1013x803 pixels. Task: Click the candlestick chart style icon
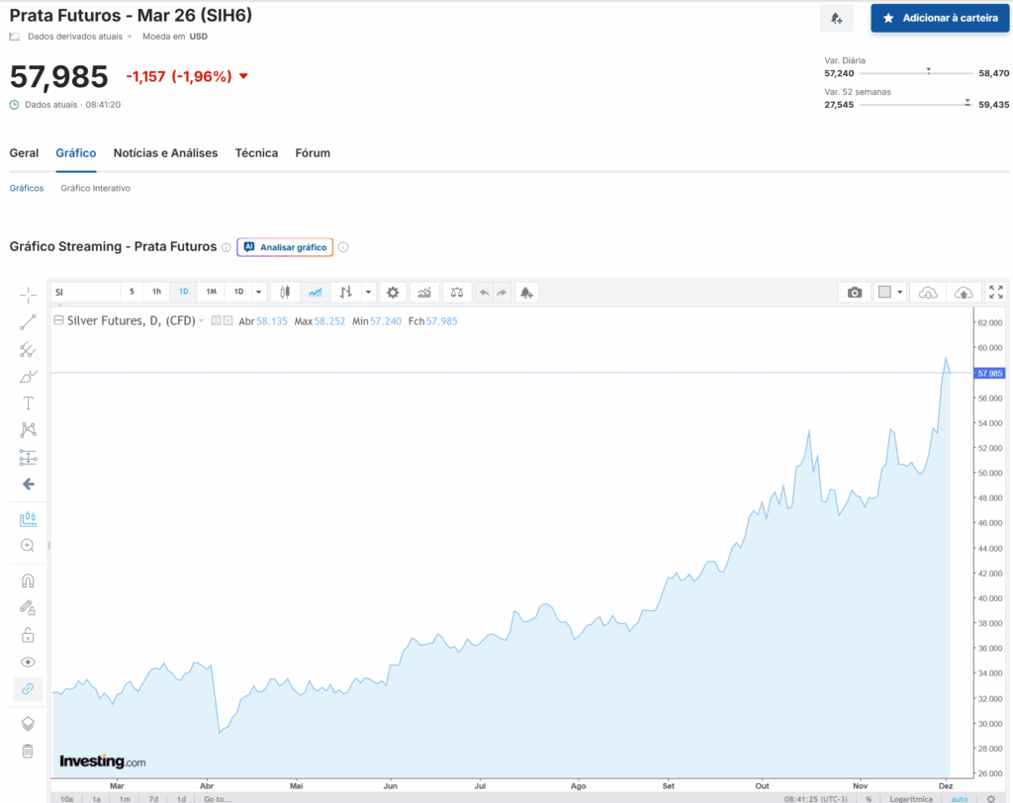[286, 292]
